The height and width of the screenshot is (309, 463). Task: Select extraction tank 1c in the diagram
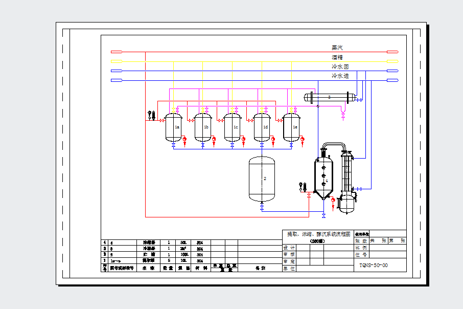point(233,127)
